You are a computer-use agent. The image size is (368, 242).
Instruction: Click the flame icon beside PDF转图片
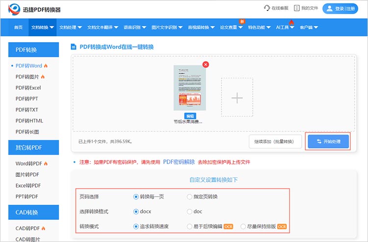[x=43, y=76]
